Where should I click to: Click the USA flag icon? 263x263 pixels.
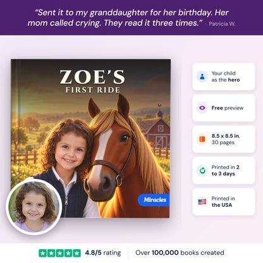tap(202, 202)
